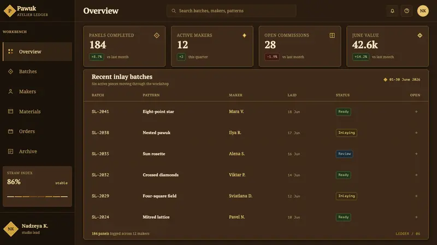Click the Active Makers diamond icon
The height and width of the screenshot is (245, 437).
pos(244,35)
